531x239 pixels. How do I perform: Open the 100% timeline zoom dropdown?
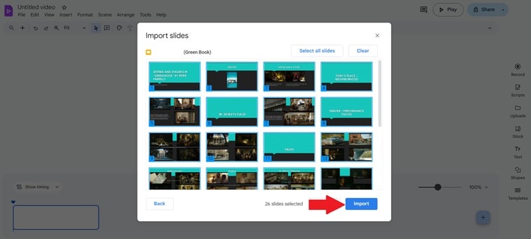point(479,187)
